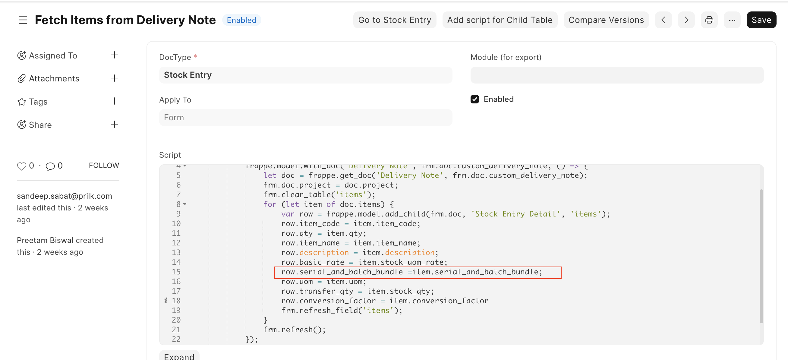The height and width of the screenshot is (360, 788).
Task: Click the Stock Entry DocType field
Action: pos(305,75)
